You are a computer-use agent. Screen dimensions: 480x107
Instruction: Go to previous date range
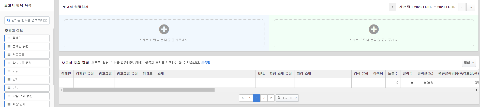click(x=393, y=7)
